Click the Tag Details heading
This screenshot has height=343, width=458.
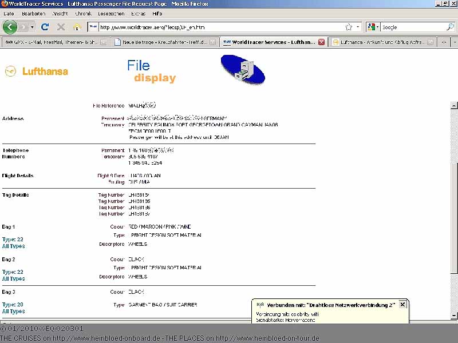pos(15,195)
